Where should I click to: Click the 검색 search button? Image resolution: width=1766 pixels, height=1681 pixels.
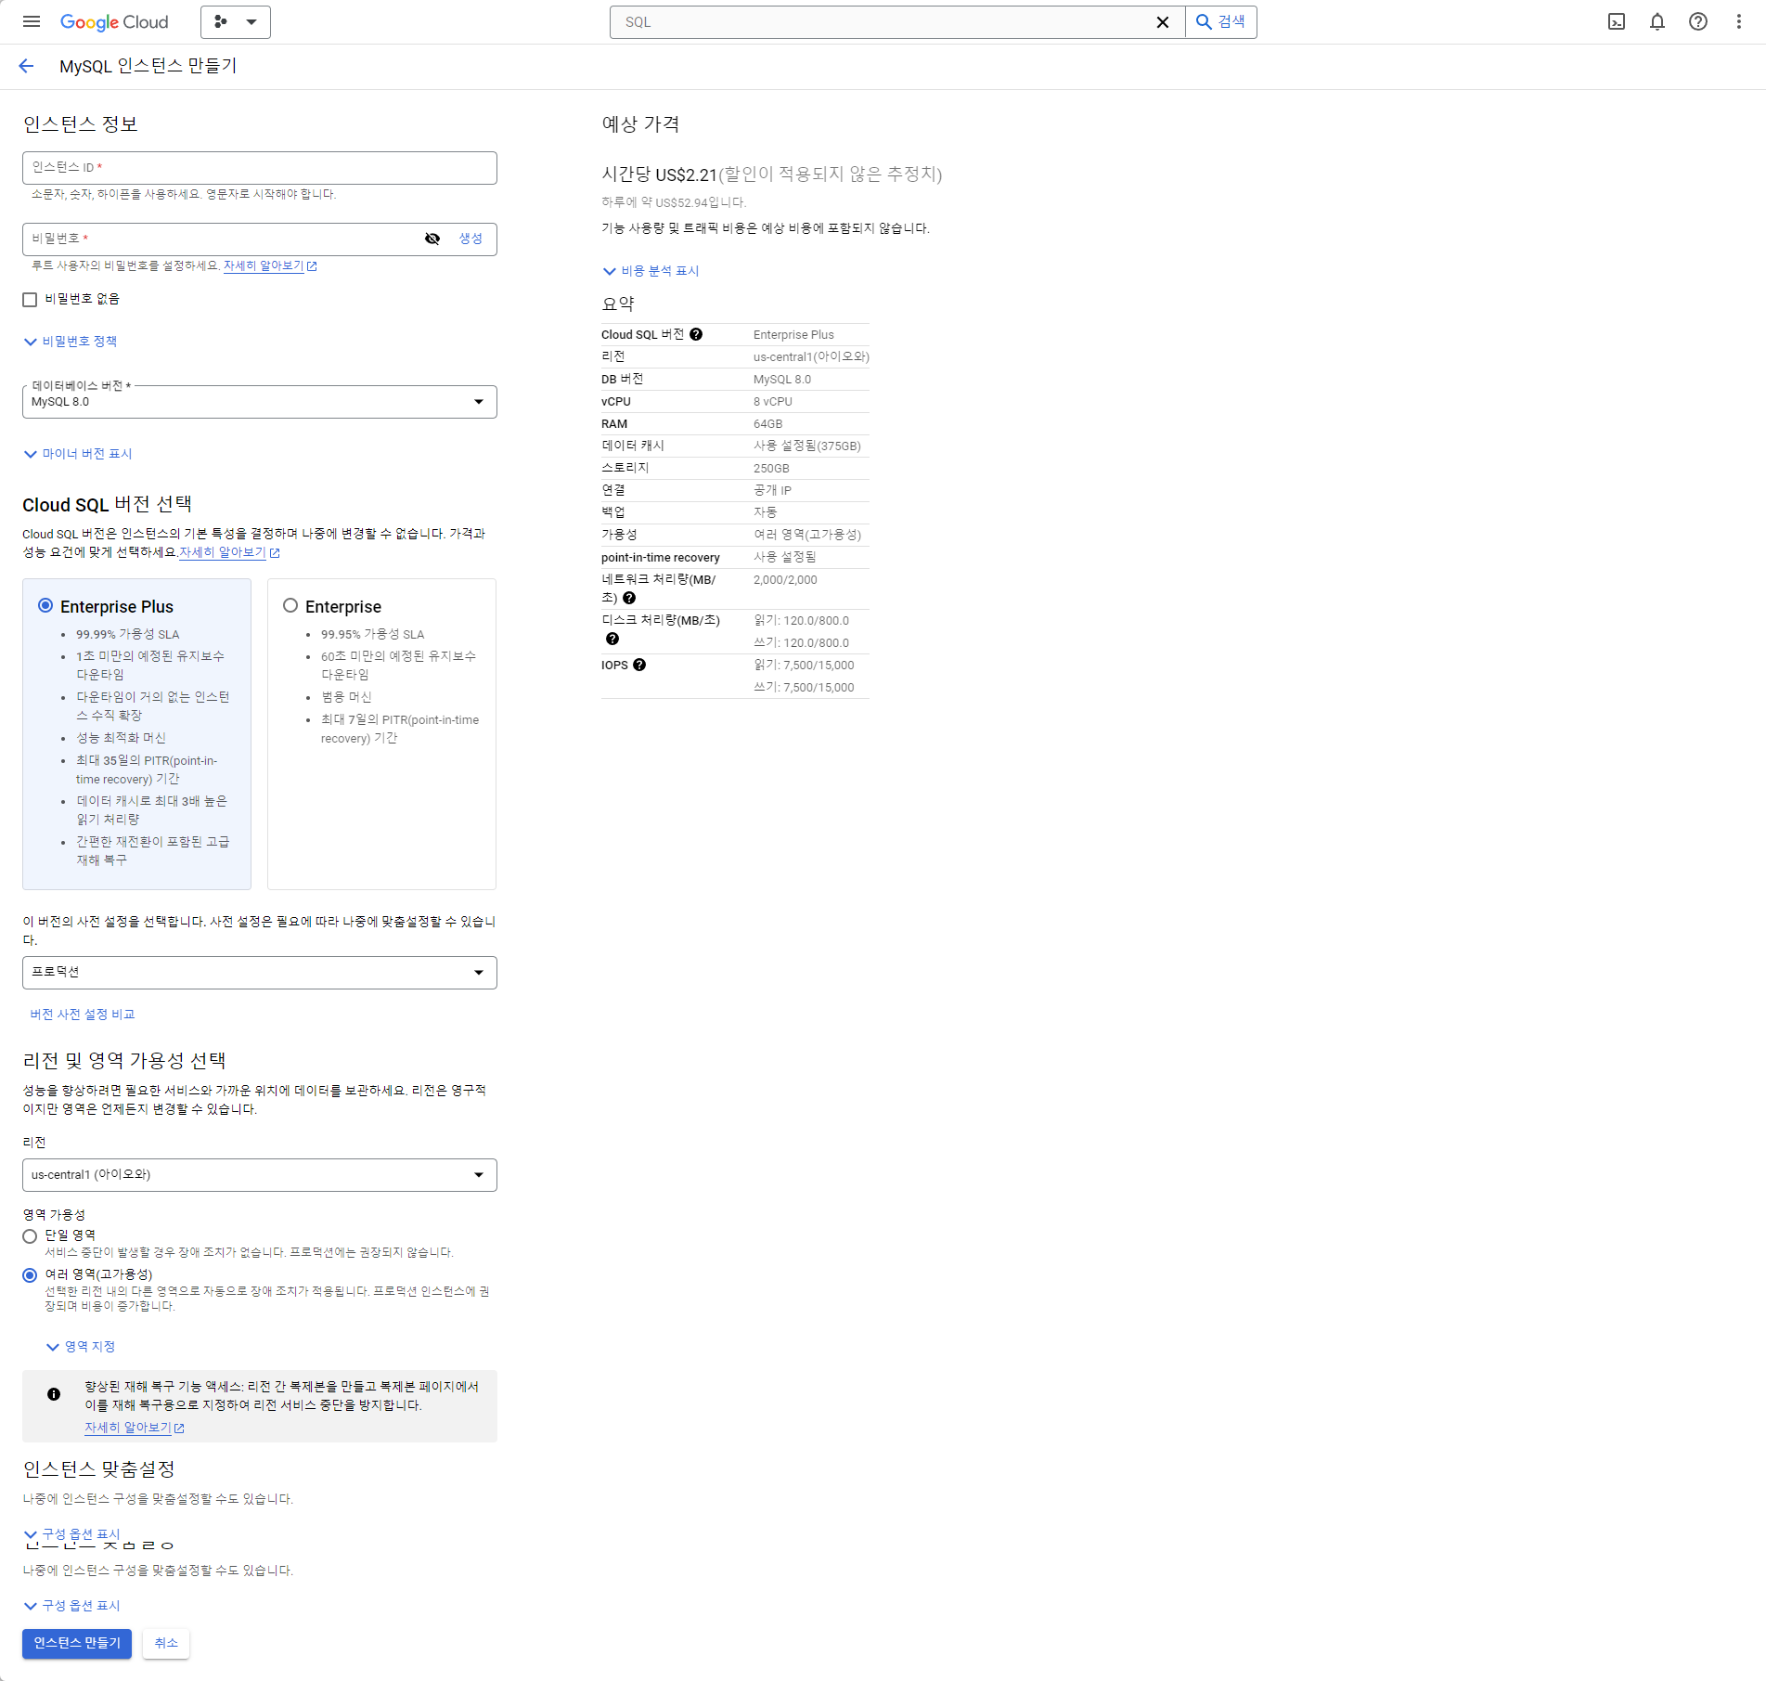[1221, 22]
